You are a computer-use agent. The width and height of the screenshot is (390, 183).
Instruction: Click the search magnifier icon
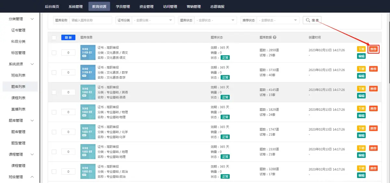307,20
